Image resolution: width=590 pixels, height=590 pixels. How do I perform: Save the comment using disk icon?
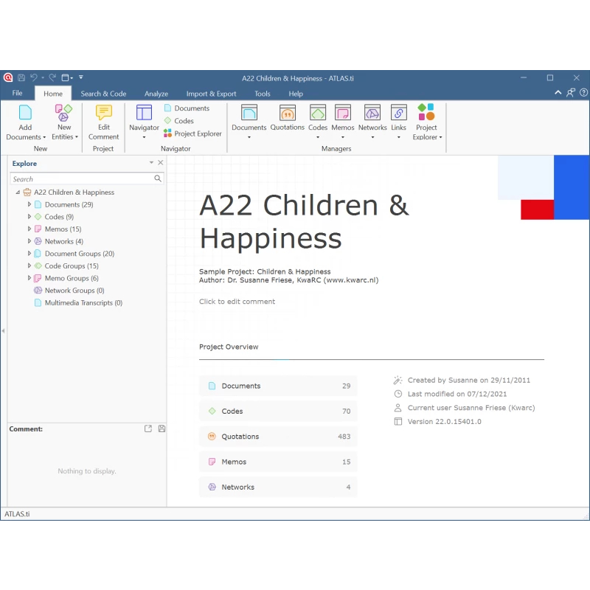pos(162,428)
